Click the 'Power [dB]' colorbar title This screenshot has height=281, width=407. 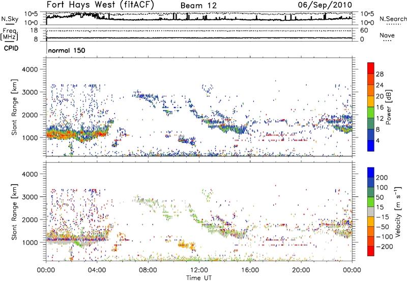(388, 107)
